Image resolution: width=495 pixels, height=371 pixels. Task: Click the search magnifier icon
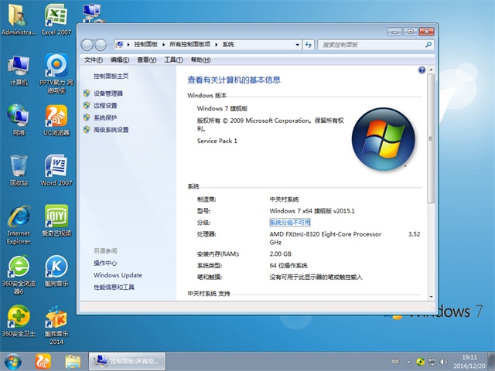[x=428, y=45]
